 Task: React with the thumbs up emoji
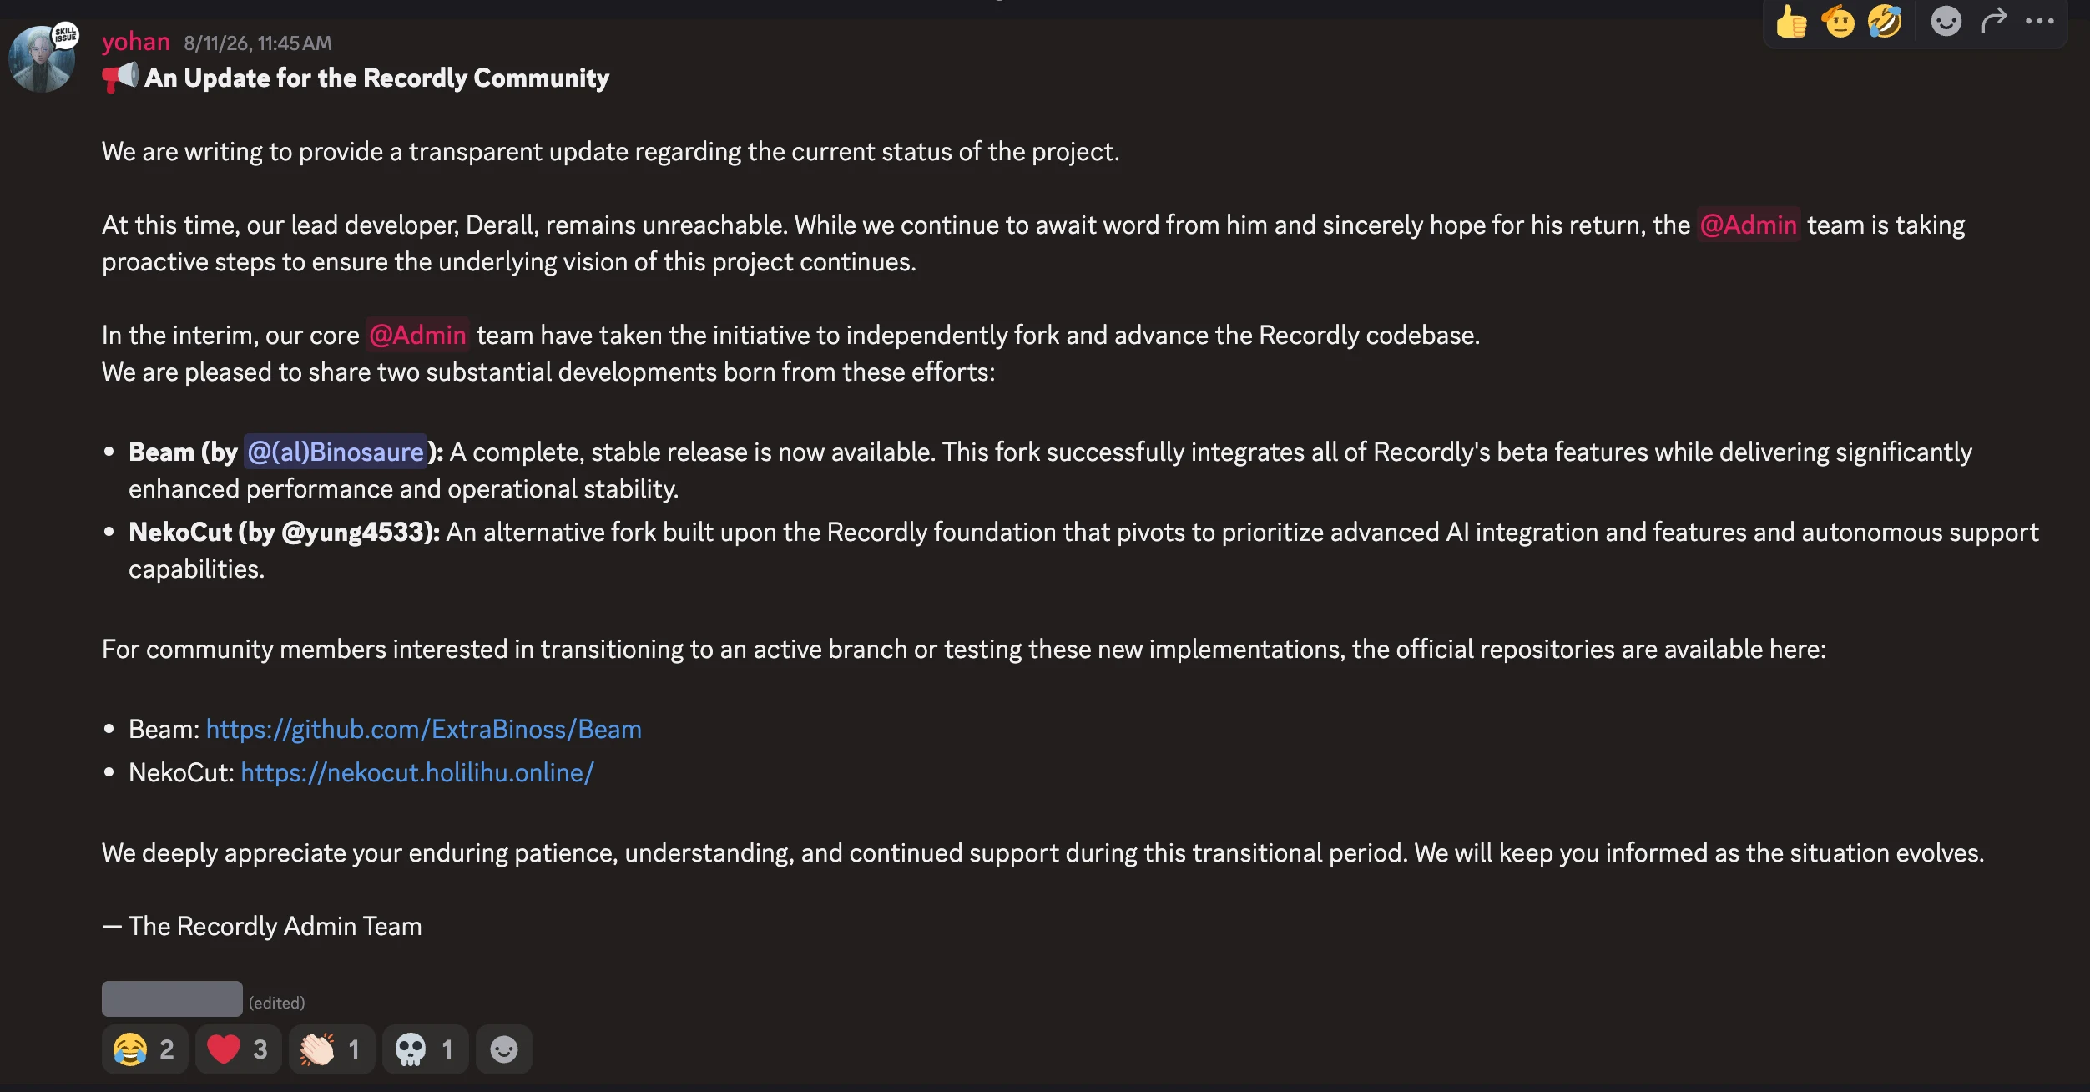point(1791,22)
